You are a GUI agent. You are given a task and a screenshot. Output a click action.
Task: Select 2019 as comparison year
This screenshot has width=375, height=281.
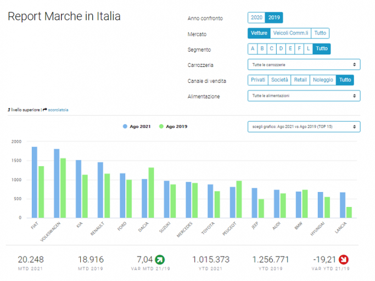coord(274,18)
